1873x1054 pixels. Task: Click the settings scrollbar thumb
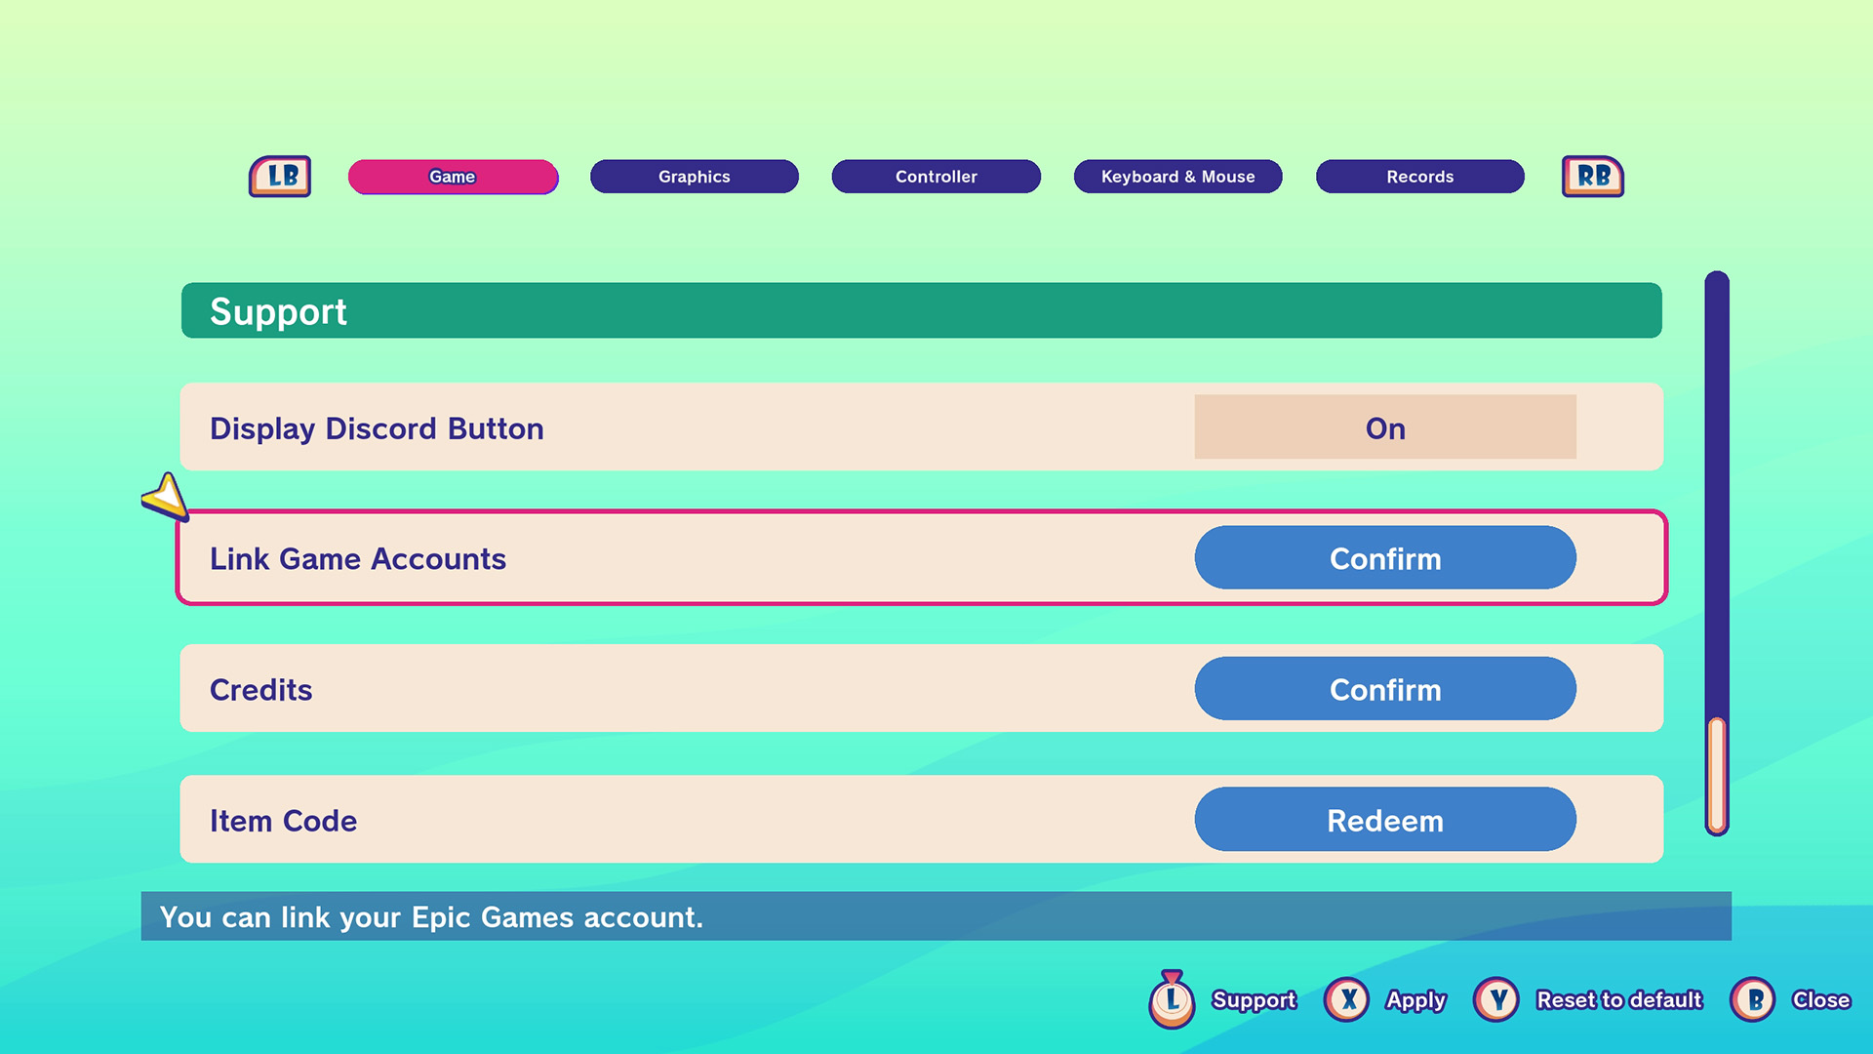1717,774
